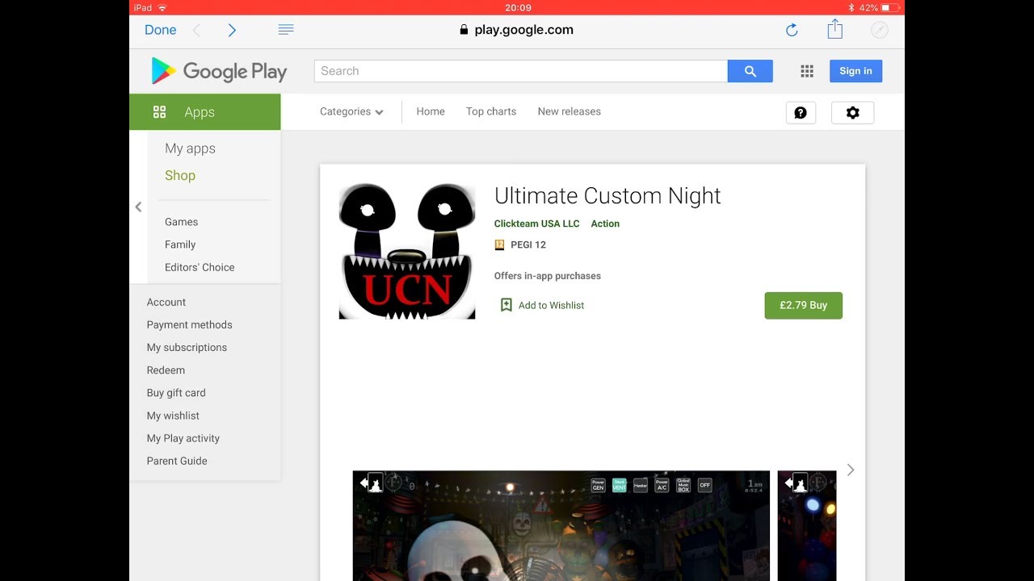The width and height of the screenshot is (1034, 581).
Task: Open the New releases tab
Action: pos(570,111)
